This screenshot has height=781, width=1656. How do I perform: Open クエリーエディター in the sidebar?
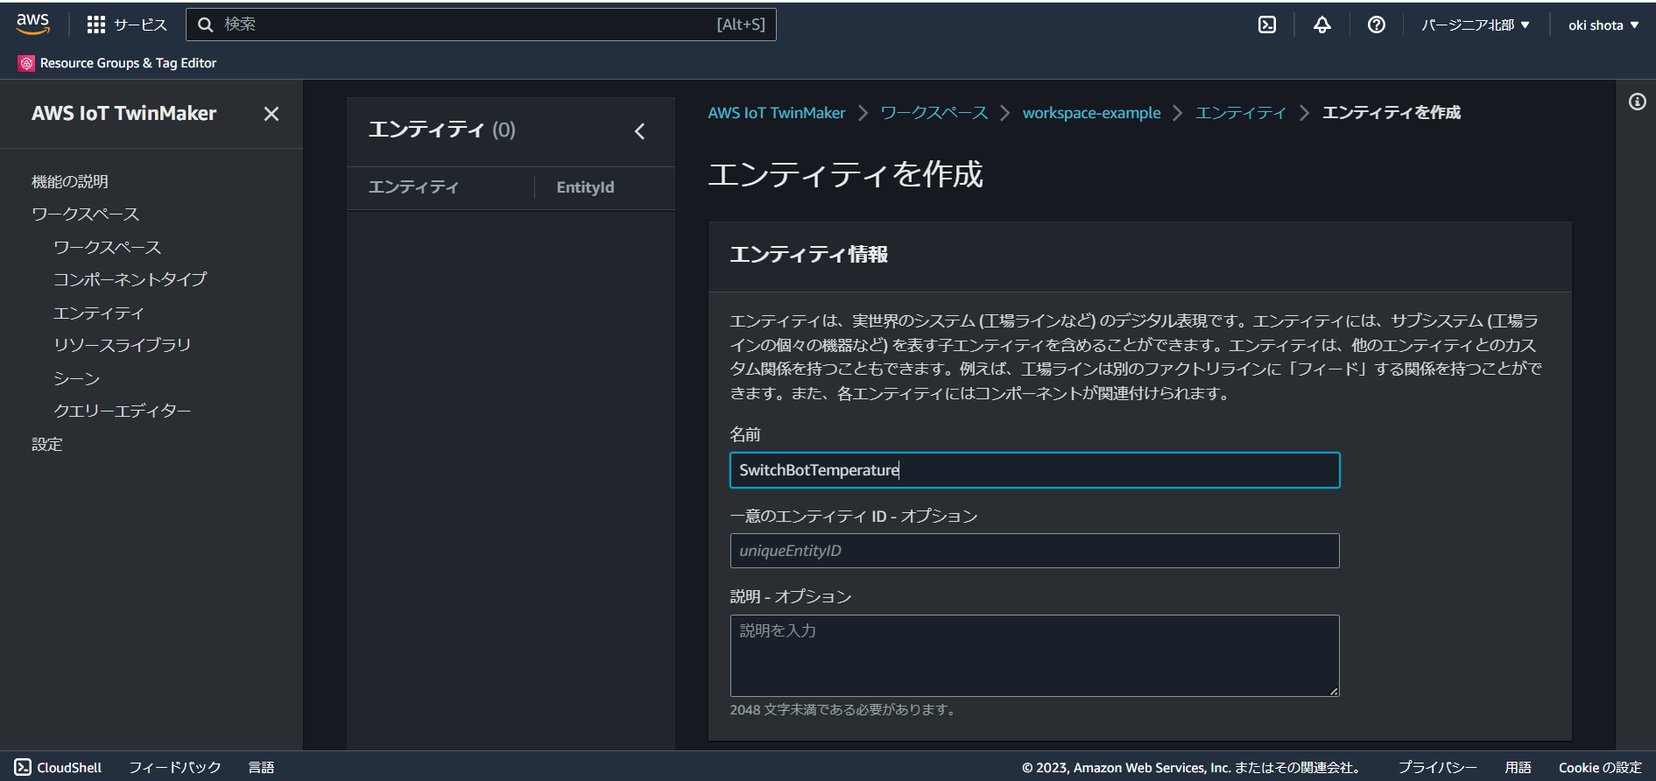coord(123,411)
